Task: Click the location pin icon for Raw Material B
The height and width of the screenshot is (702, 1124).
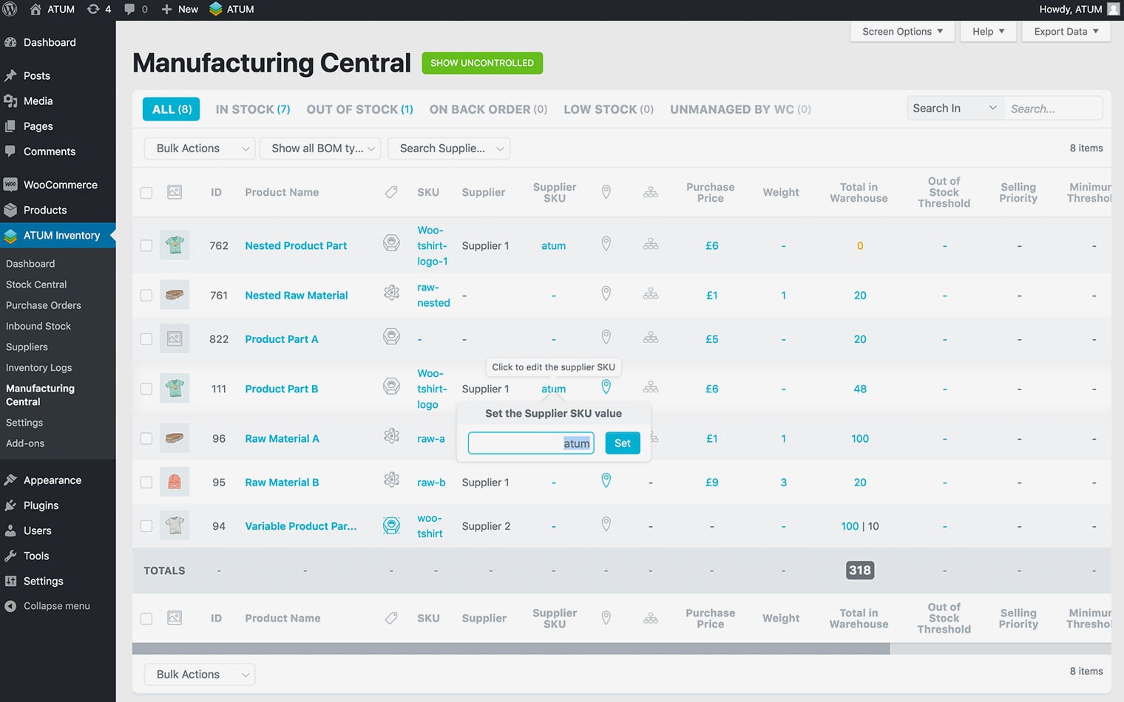Action: pyautogui.click(x=606, y=481)
